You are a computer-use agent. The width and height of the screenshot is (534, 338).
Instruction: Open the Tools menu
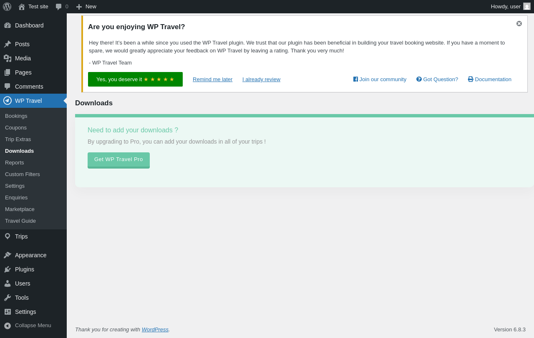(x=33, y=298)
